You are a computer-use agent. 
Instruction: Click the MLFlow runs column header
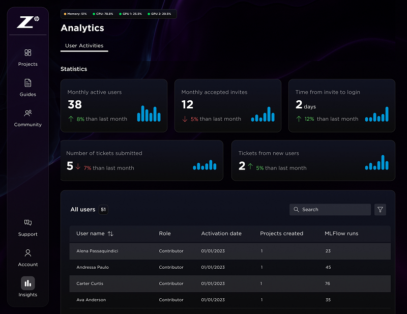pyautogui.click(x=341, y=234)
